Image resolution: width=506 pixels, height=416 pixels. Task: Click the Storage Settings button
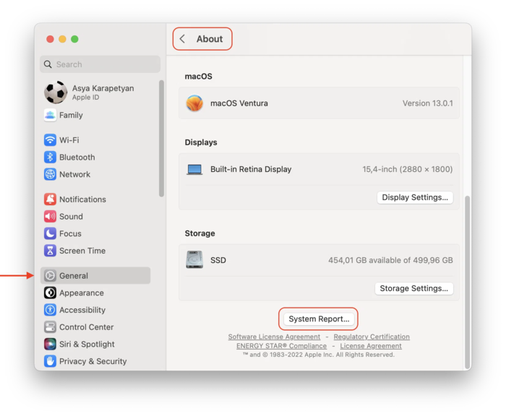pos(415,288)
